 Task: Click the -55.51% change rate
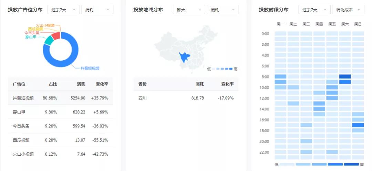pos(100,140)
